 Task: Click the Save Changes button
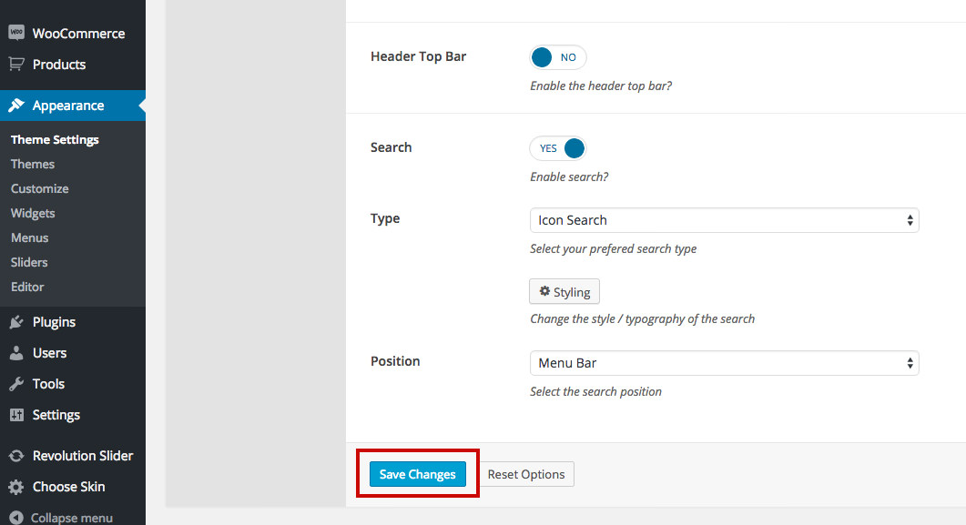pyautogui.click(x=418, y=474)
